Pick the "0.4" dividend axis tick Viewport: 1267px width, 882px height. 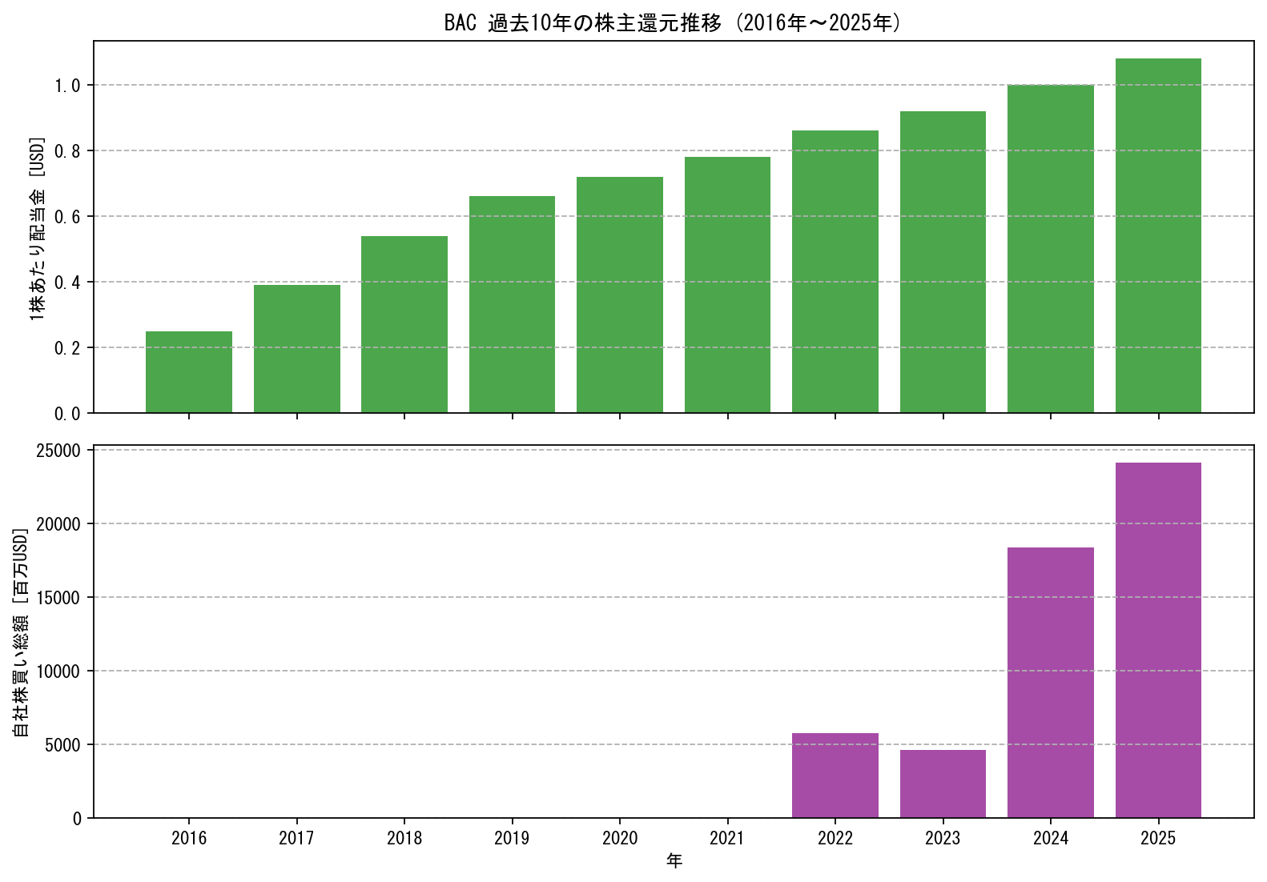(x=68, y=283)
